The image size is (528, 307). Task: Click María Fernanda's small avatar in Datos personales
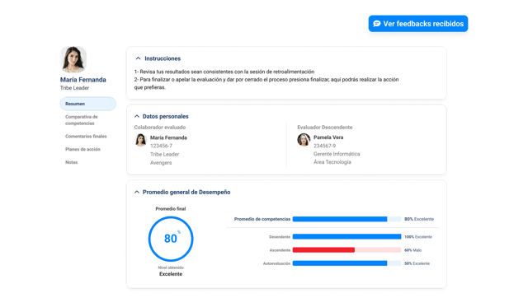click(141, 140)
